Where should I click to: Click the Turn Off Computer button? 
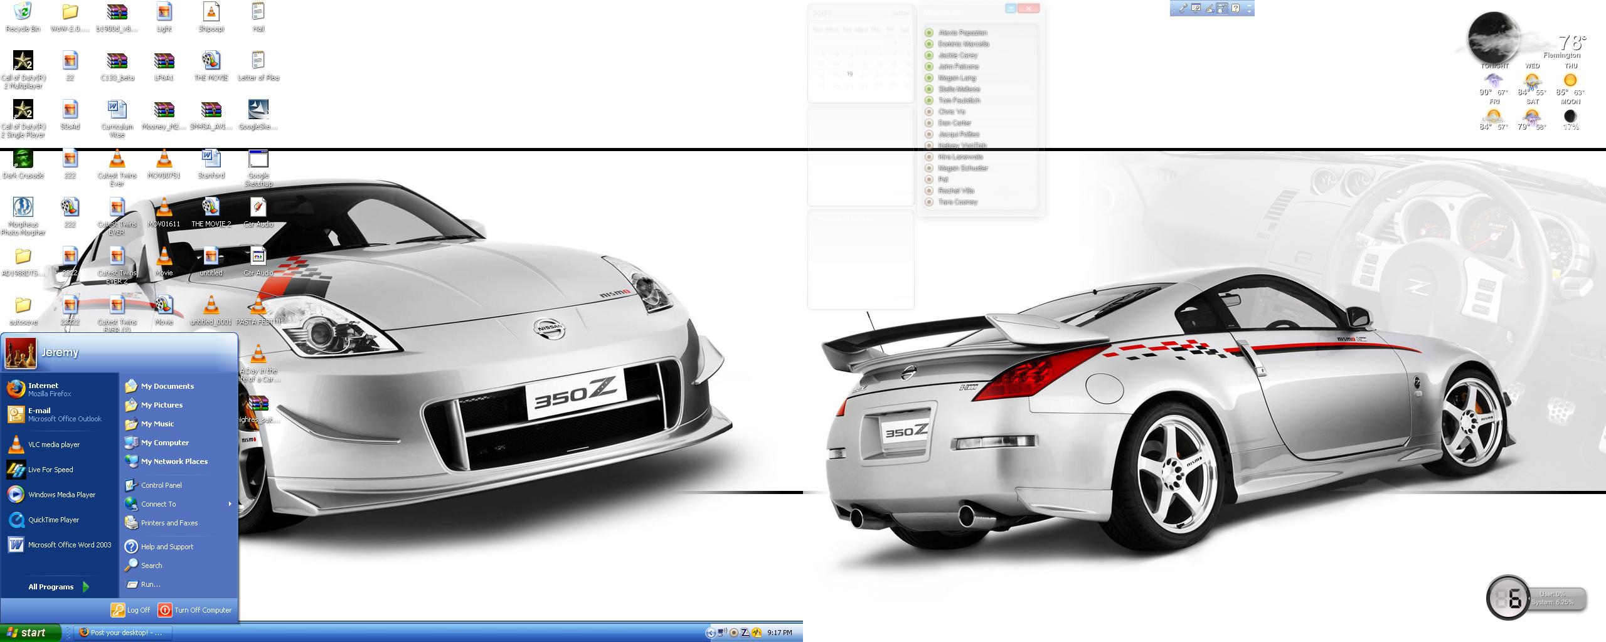[x=195, y=610]
